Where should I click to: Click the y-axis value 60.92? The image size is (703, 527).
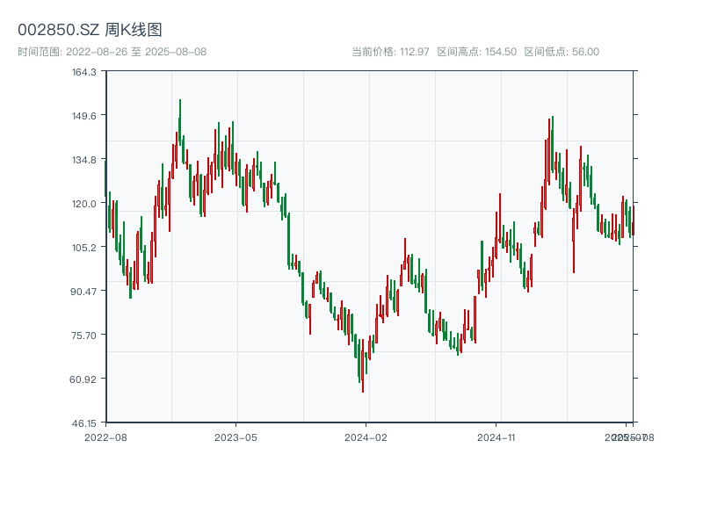83,379
